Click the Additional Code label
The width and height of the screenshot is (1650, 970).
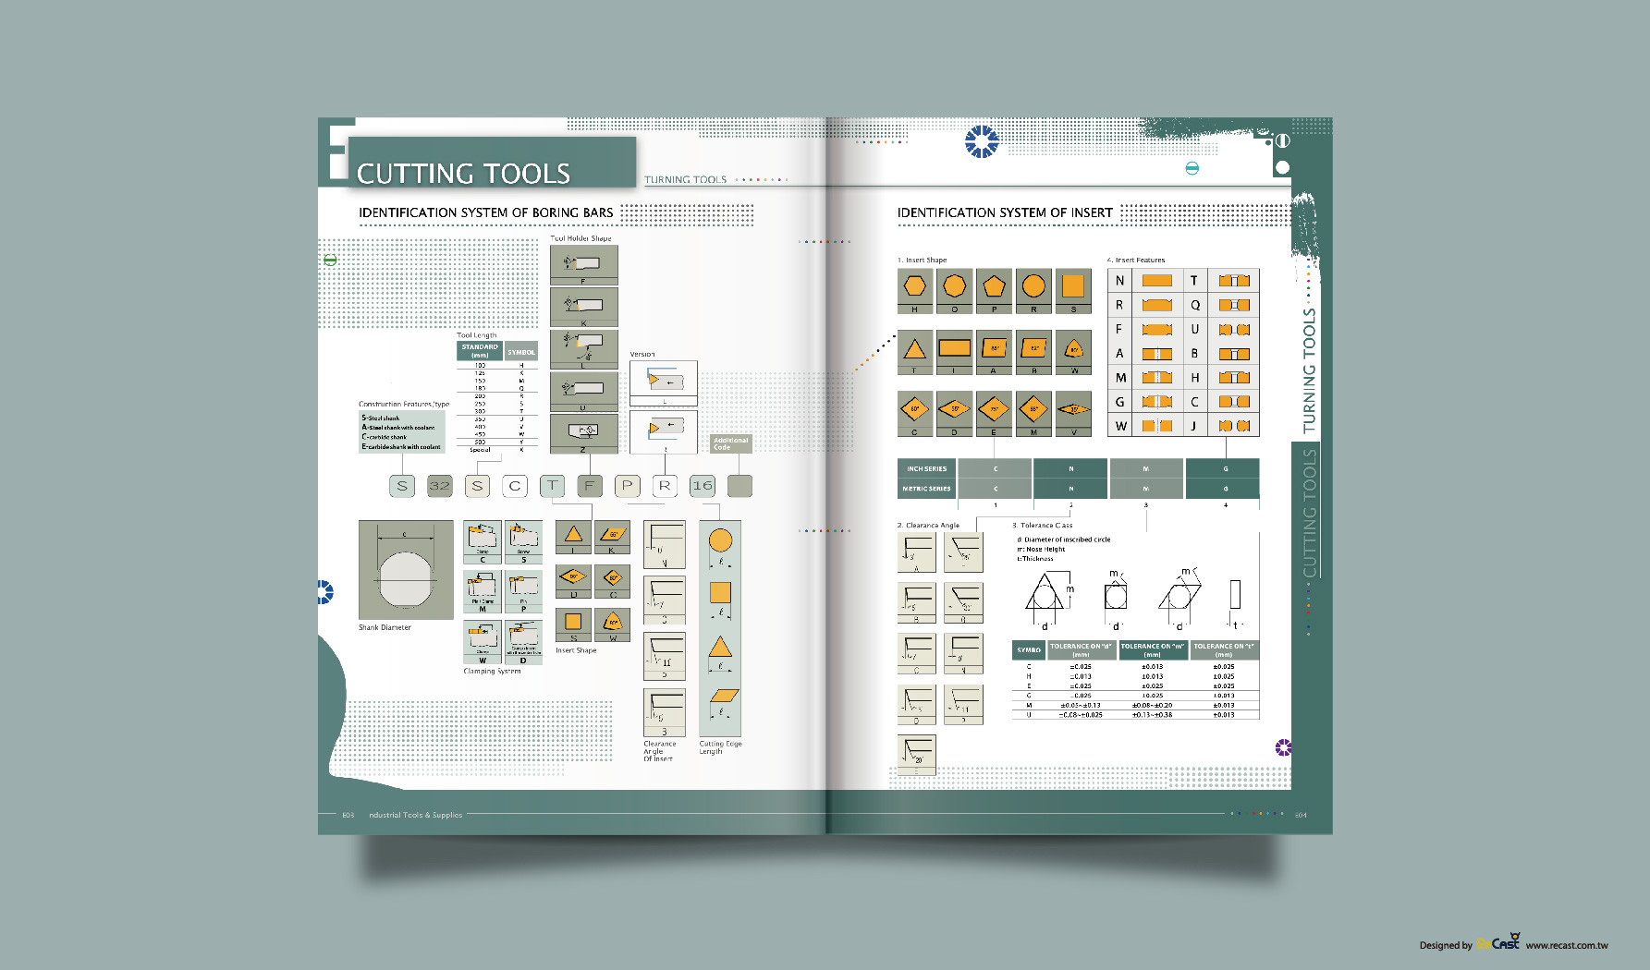coord(730,443)
